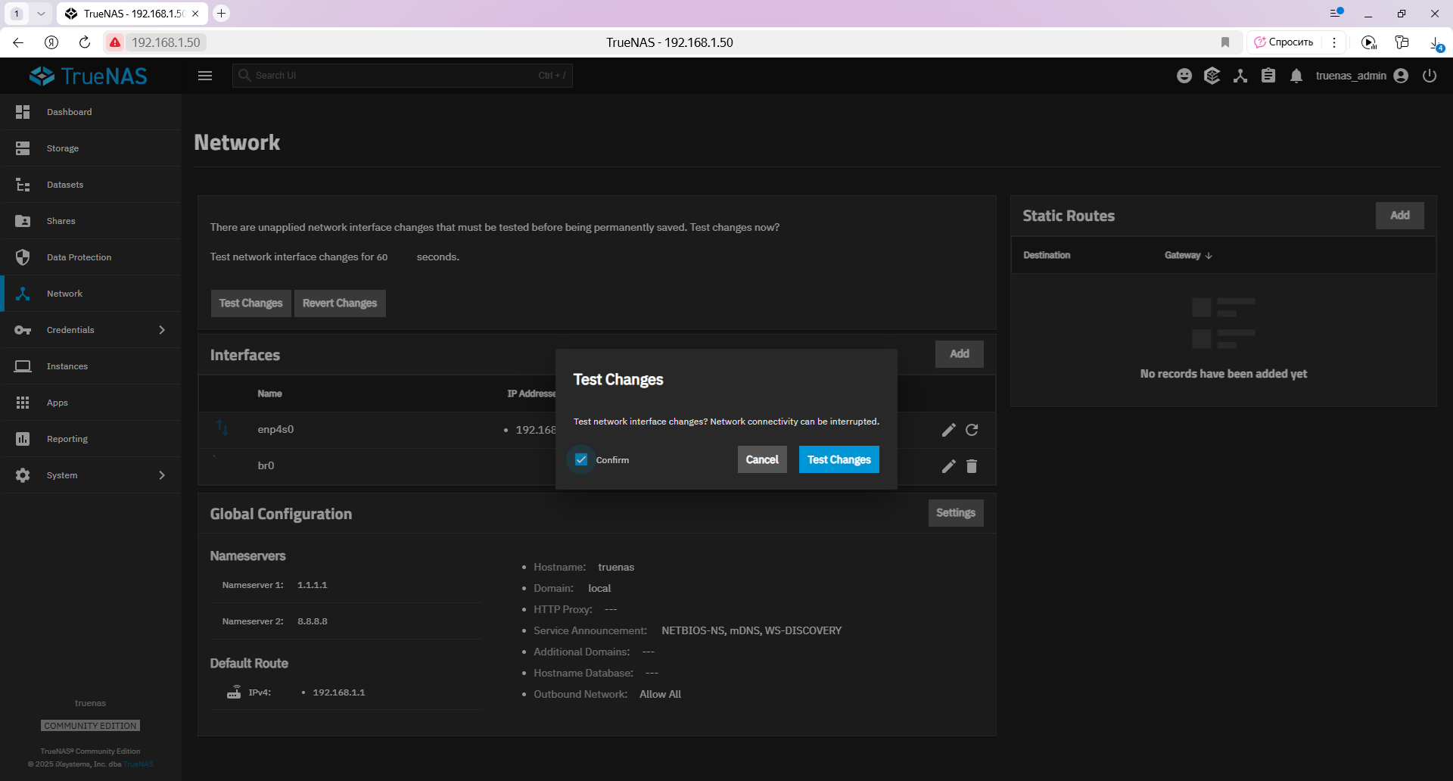Image resolution: width=1453 pixels, height=781 pixels.
Task: Cancel the Test Changes dialog
Action: 762,459
